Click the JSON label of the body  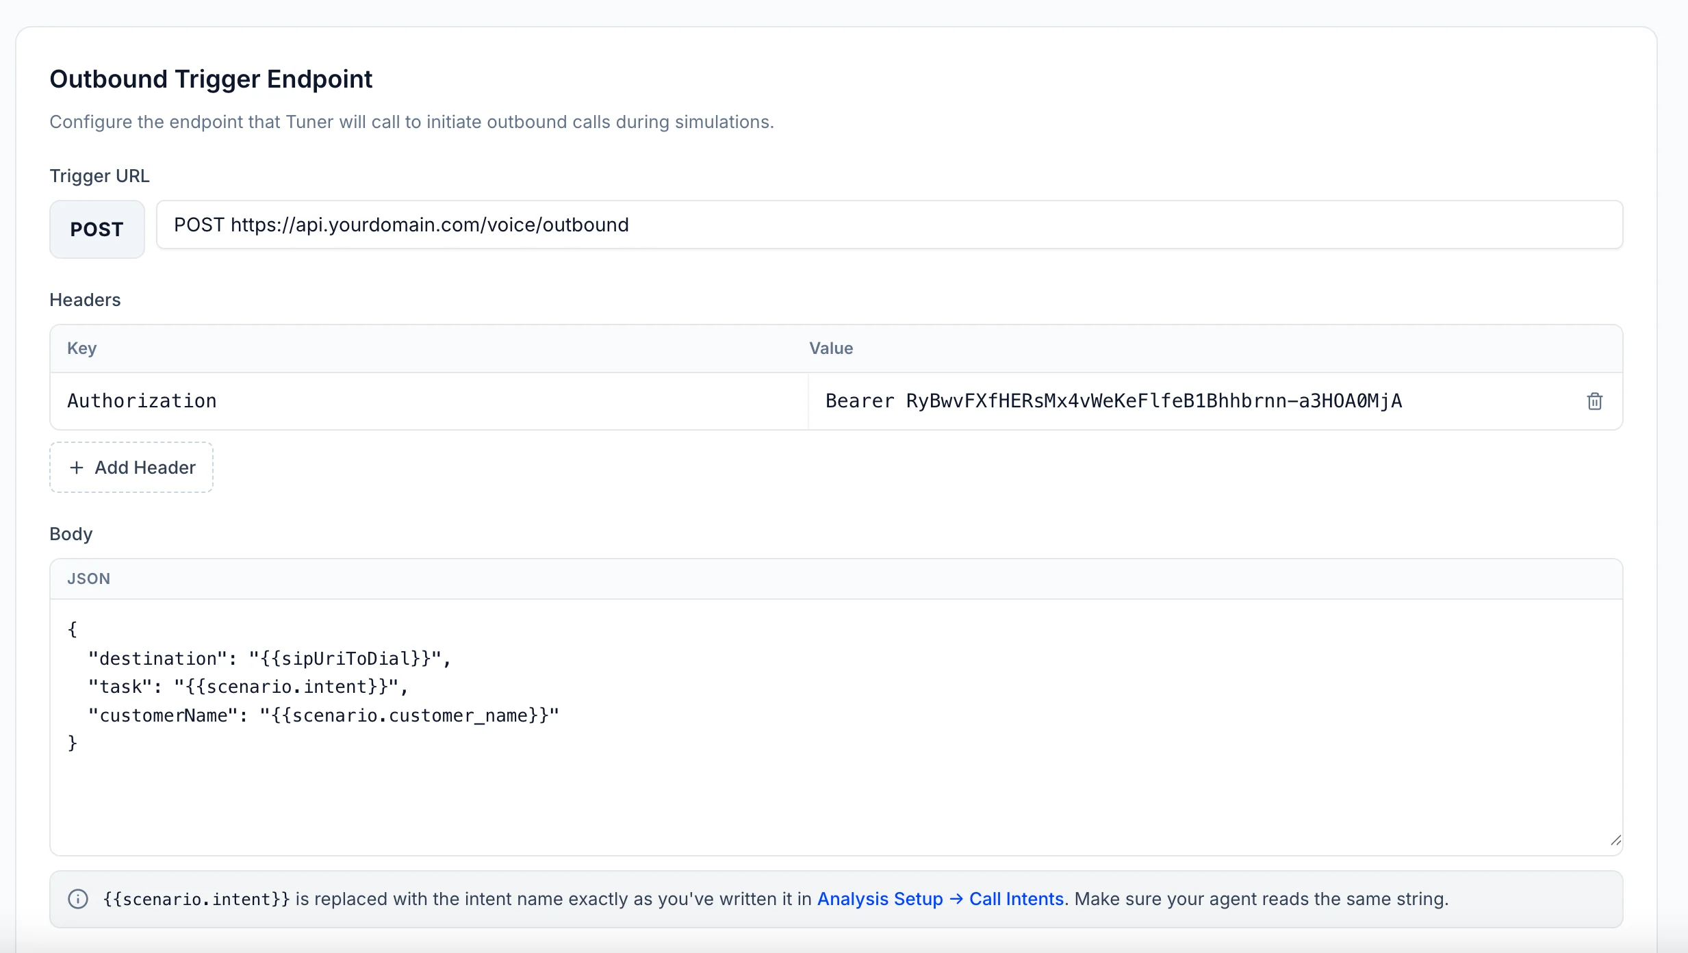[x=88, y=579]
